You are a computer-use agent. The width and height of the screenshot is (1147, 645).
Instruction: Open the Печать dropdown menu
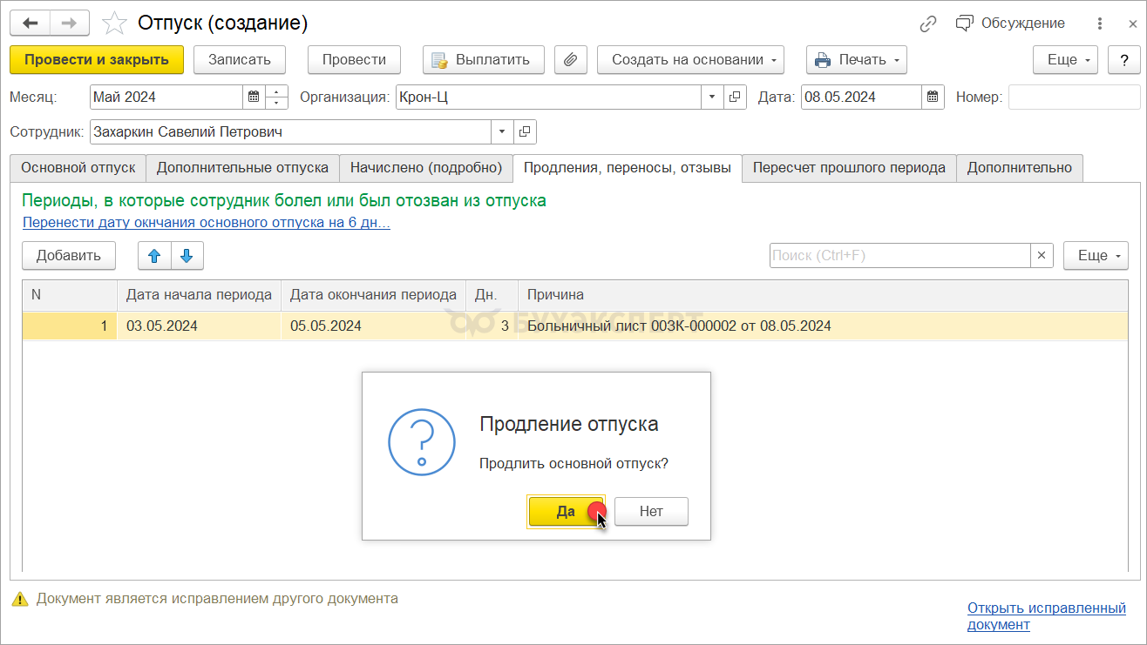click(856, 60)
